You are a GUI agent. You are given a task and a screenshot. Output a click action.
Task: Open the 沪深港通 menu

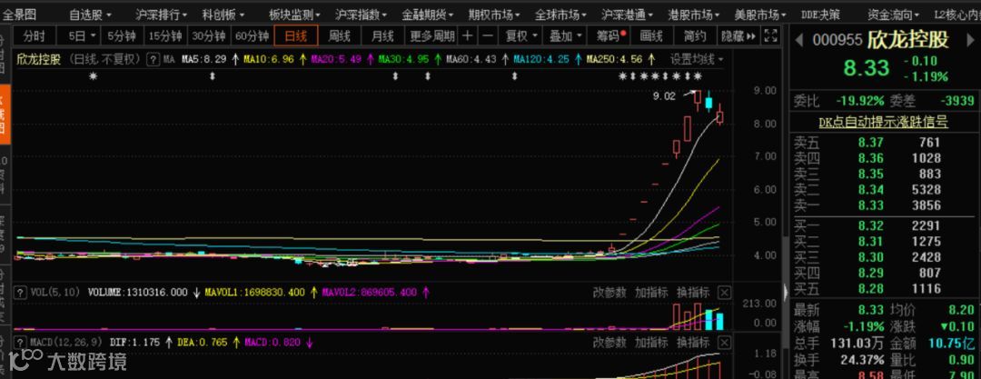pyautogui.click(x=628, y=14)
